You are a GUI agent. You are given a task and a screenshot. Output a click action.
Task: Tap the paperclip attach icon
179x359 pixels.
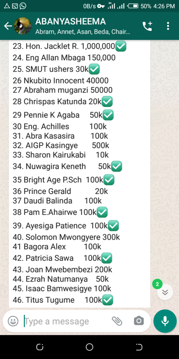pos(117,321)
